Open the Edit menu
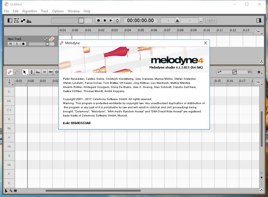 coord(16,11)
